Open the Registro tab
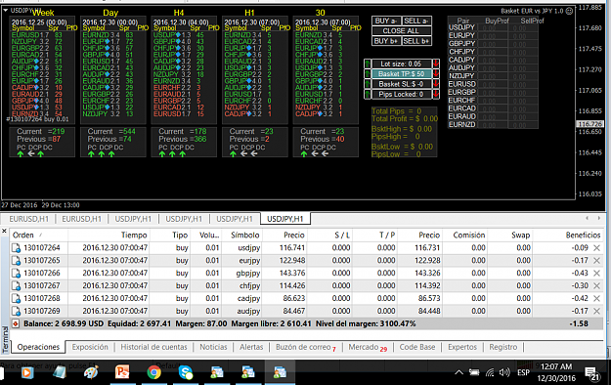Viewport: 611px width, 385px height. 503,347
